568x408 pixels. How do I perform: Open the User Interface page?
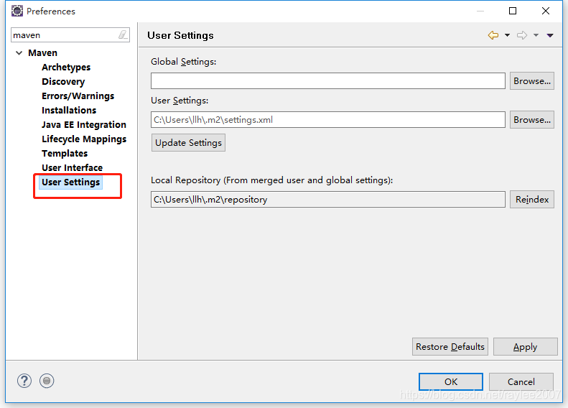72,168
